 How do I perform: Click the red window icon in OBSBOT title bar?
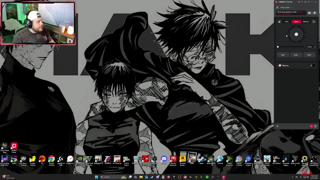pos(299,2)
